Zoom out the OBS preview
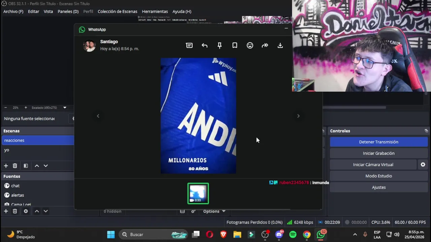Viewport: 431px width, 242px height. coord(5,108)
